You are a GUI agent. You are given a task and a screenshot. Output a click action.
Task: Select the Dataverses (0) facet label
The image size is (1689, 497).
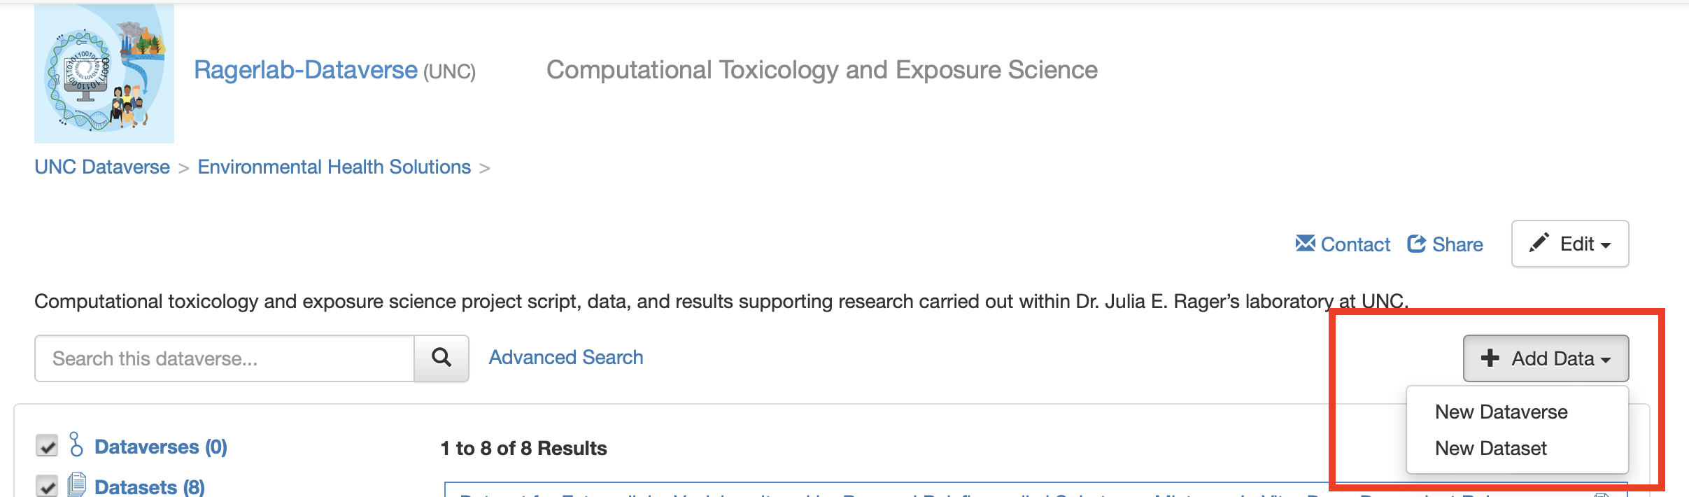click(x=160, y=447)
